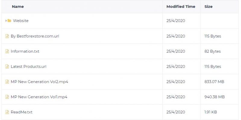Open By Bestforexstore.com.url file

pyautogui.click(x=35, y=36)
